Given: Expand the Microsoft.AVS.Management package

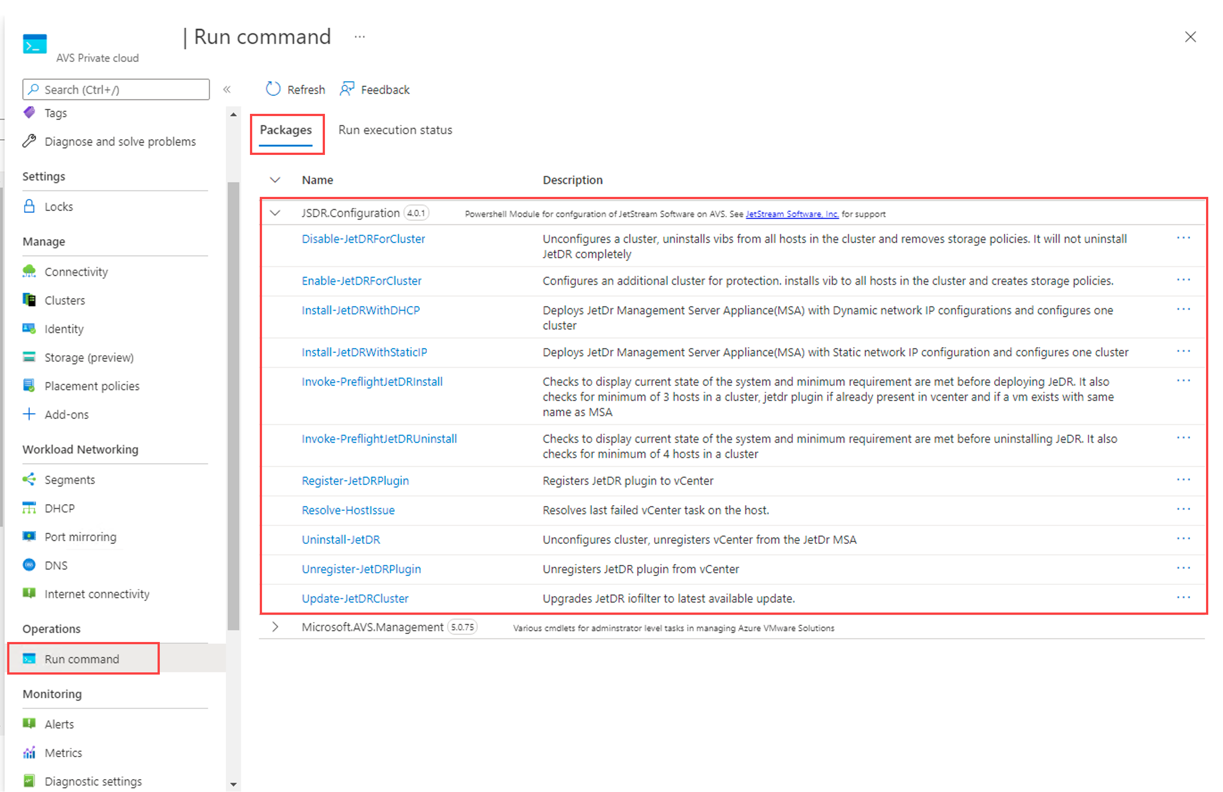Looking at the screenshot, I should (x=275, y=627).
